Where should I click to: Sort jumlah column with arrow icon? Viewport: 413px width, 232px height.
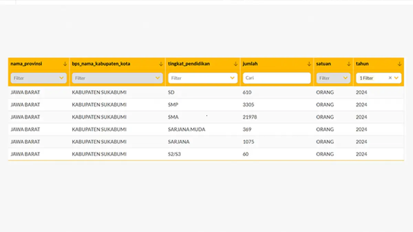pyautogui.click(x=309, y=64)
